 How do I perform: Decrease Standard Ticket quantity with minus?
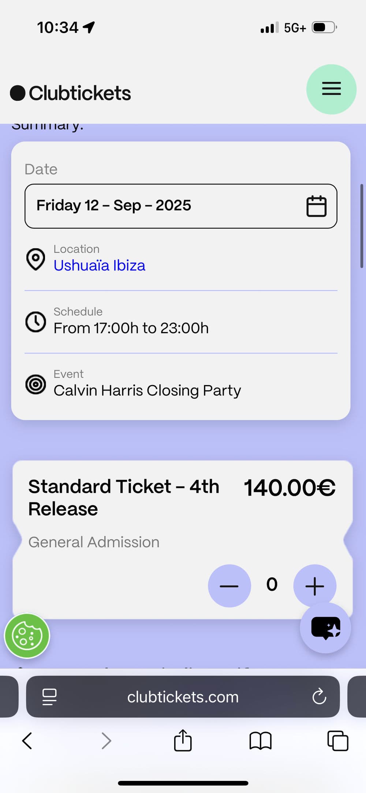click(x=229, y=586)
